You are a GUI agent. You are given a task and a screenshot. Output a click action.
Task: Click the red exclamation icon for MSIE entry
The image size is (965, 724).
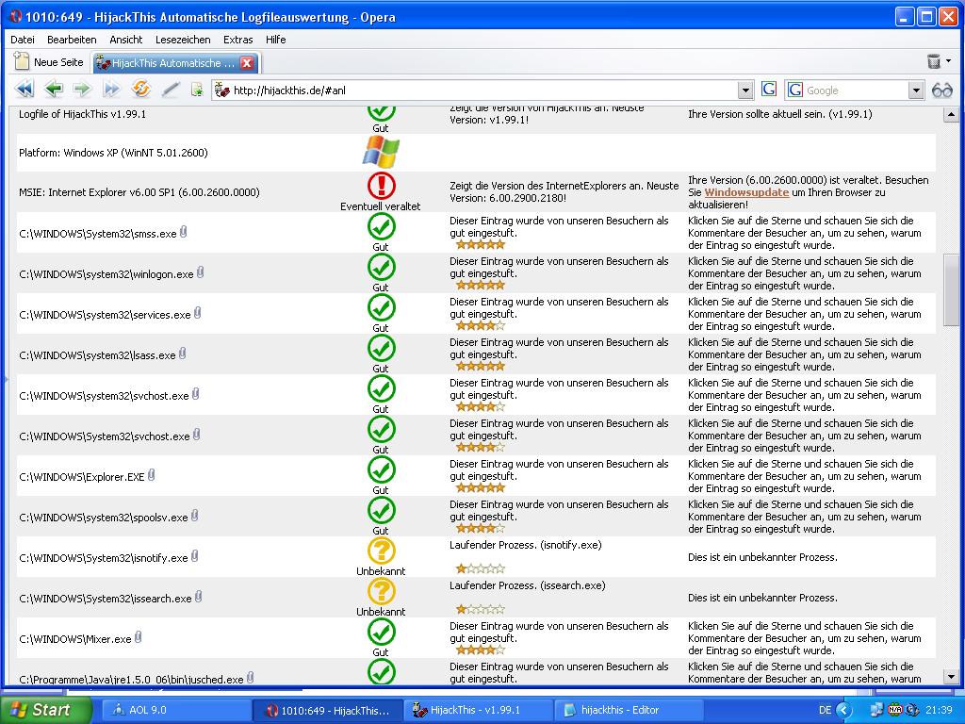click(382, 186)
